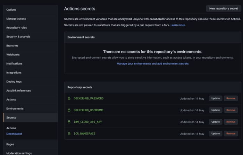Viewport: 243px width, 155px height.
Task: Click the DOCKERHUB_USERNAME secret name
Action: (x=89, y=110)
